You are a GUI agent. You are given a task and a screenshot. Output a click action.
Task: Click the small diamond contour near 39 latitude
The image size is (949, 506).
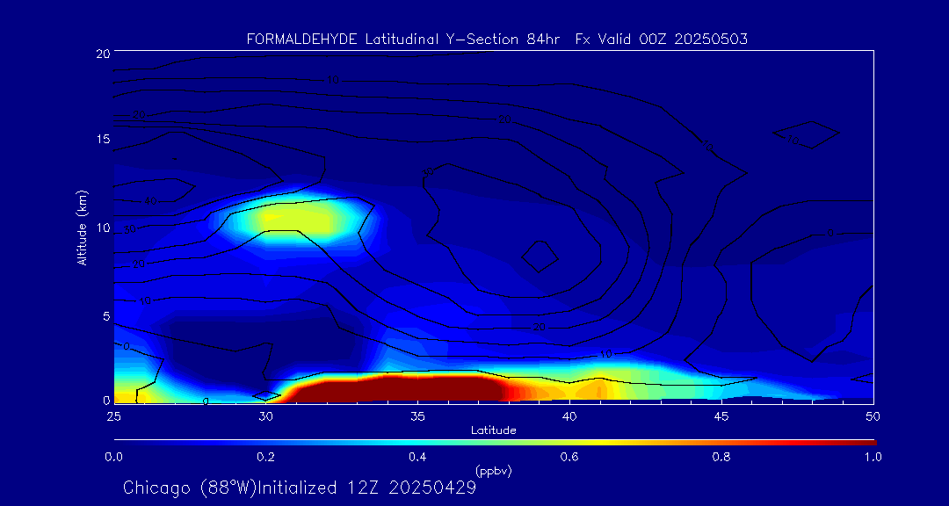tap(540, 257)
